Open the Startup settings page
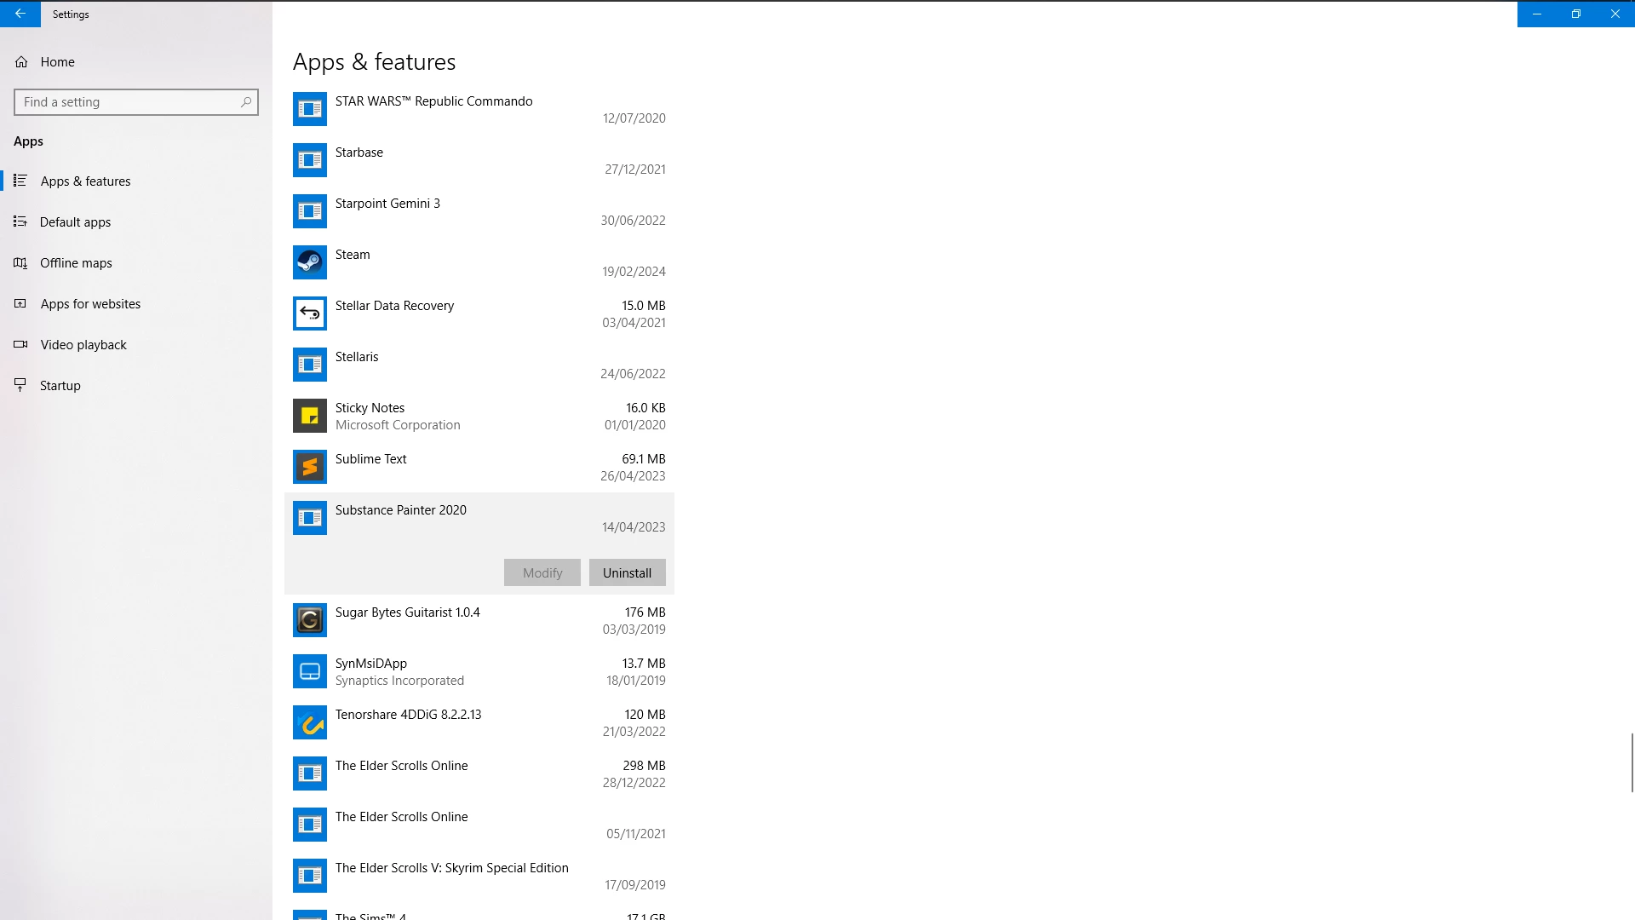Screen dimensions: 1635x920 pyautogui.click(x=60, y=386)
